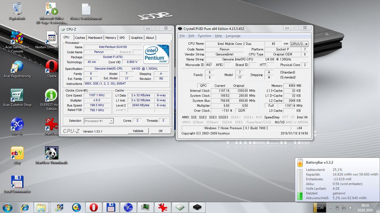Click the Intel Pentium inside logo in CPU-Z
Screen dimensions: 380x213
(x=156, y=54)
